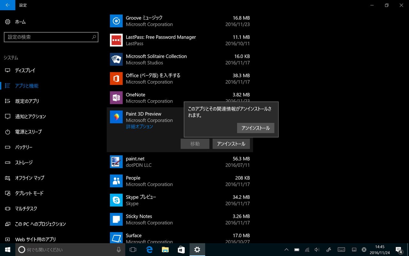Go back with the back arrow
This screenshot has width=409, height=256.
[8, 5]
